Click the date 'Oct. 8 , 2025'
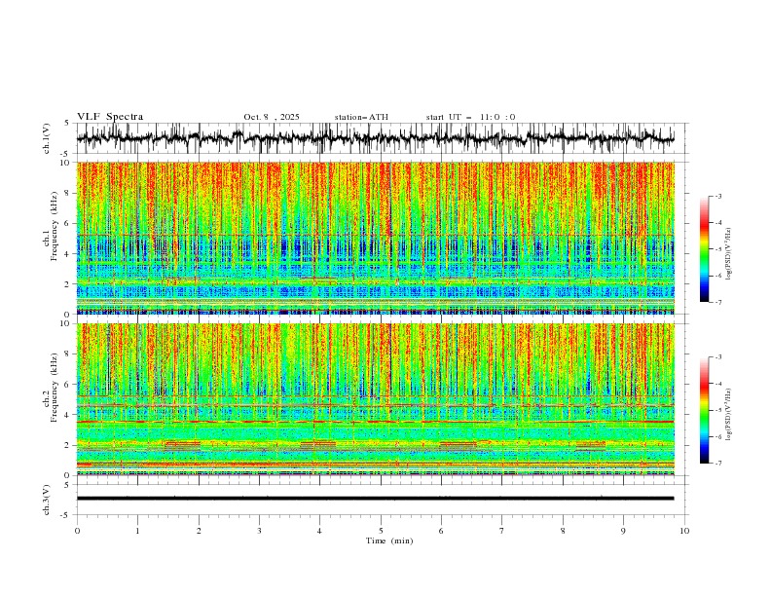This screenshot has height=596, width=771. (271, 117)
